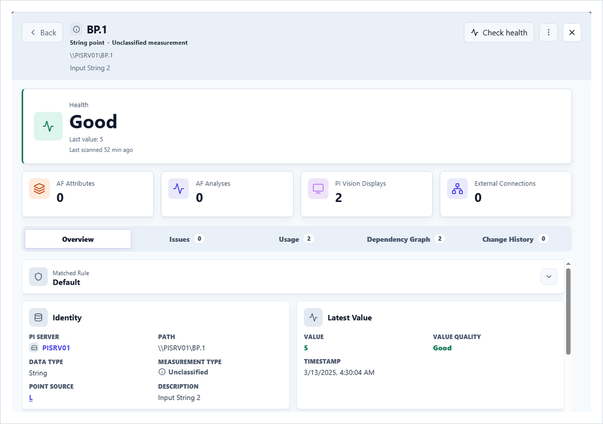This screenshot has width=603, height=424.
Task: Click the AF Attributes layers icon
Action: tap(39, 189)
